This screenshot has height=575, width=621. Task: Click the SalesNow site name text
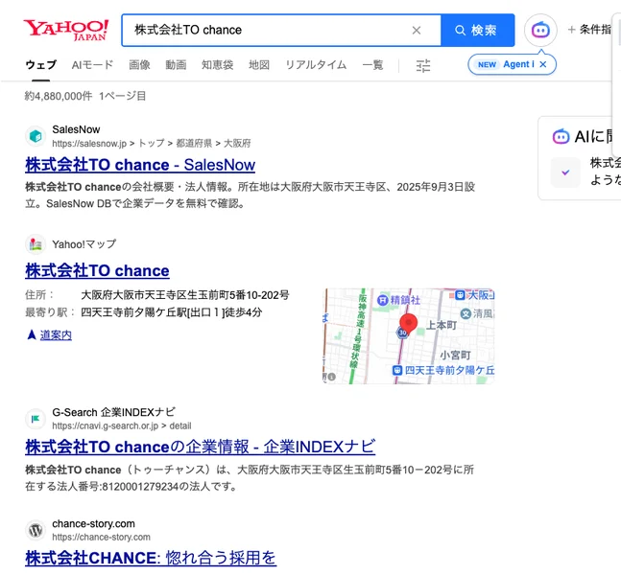coord(76,129)
